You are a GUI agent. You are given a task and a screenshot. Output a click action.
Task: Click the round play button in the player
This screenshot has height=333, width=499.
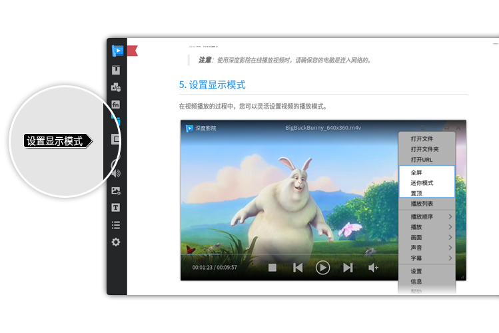(x=322, y=268)
